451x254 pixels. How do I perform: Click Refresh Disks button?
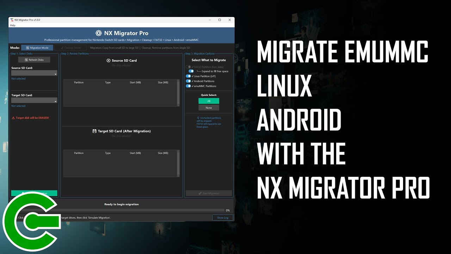point(34,60)
